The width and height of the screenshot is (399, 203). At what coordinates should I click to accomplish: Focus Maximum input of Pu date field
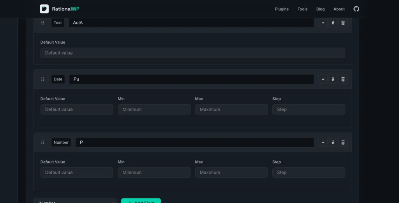pos(231,109)
